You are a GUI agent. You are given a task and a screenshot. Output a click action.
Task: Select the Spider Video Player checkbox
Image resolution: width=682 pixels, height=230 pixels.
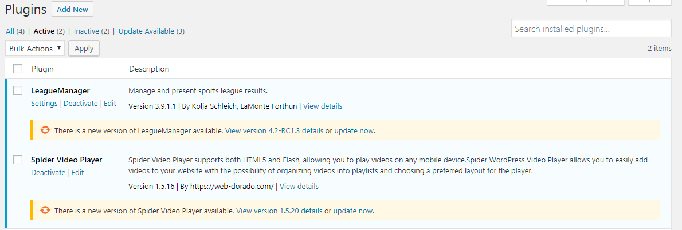point(18,160)
